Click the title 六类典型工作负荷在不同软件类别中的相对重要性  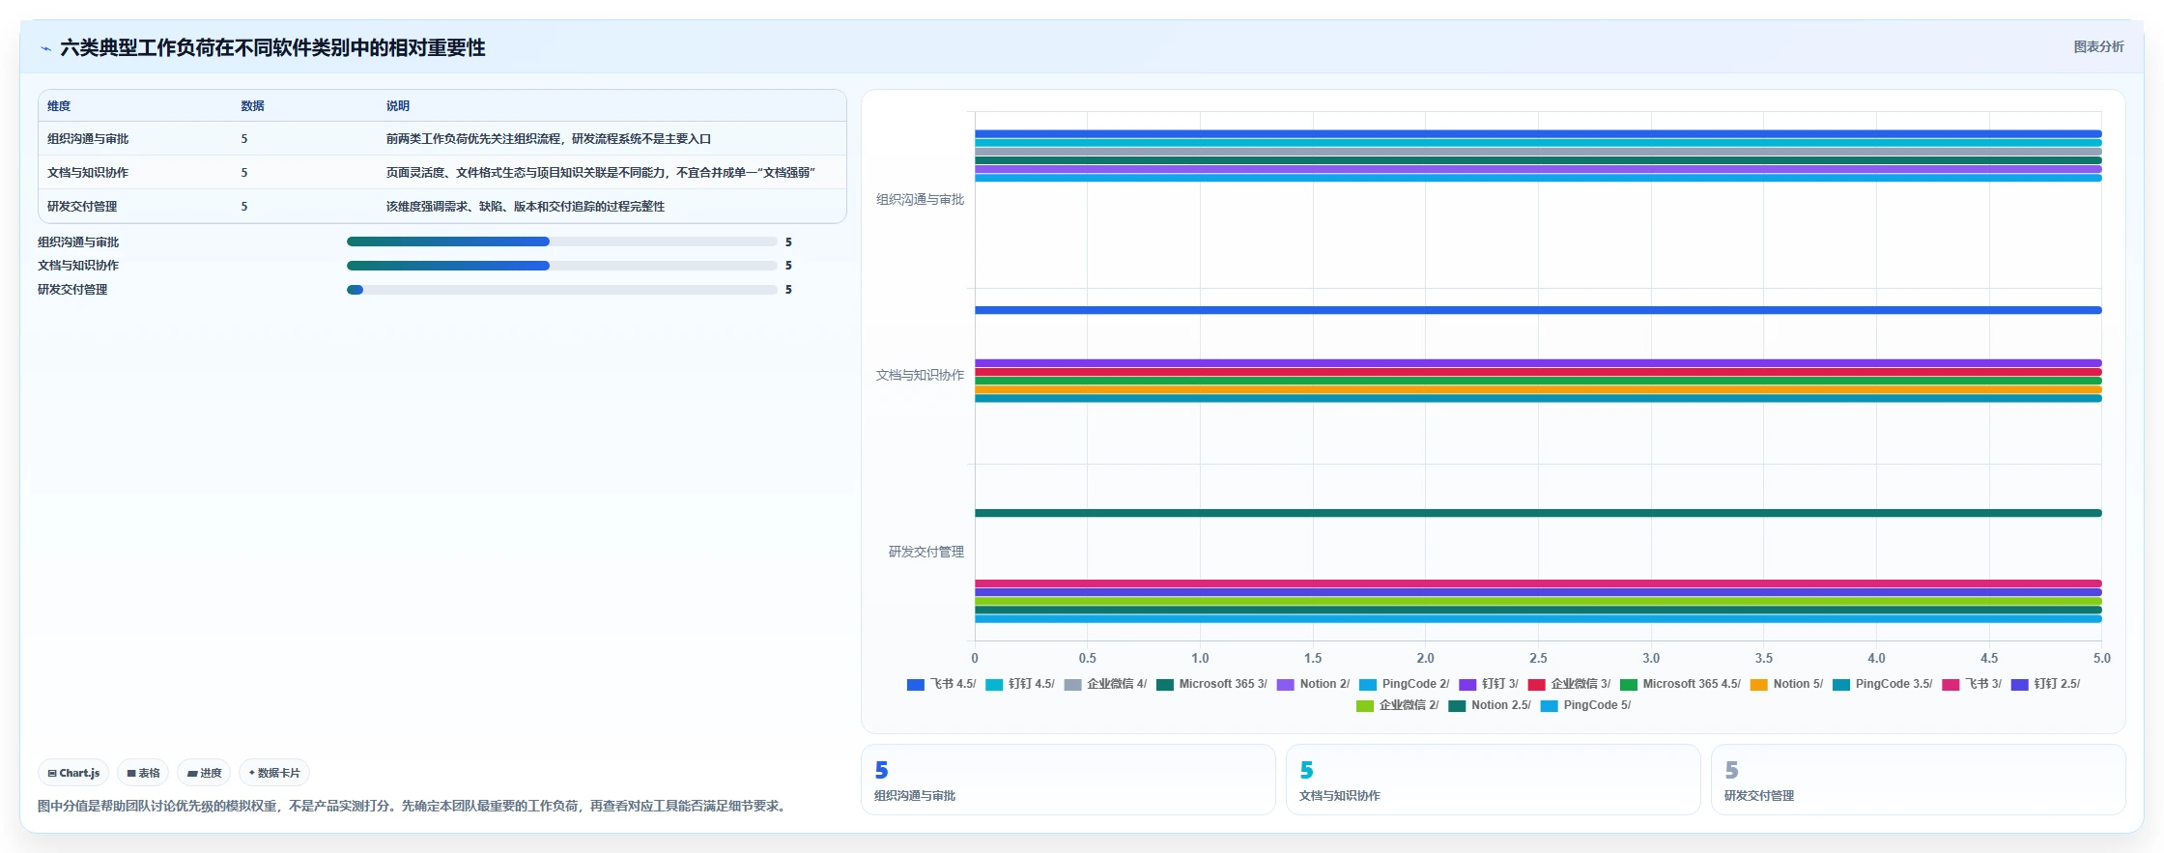tap(272, 48)
